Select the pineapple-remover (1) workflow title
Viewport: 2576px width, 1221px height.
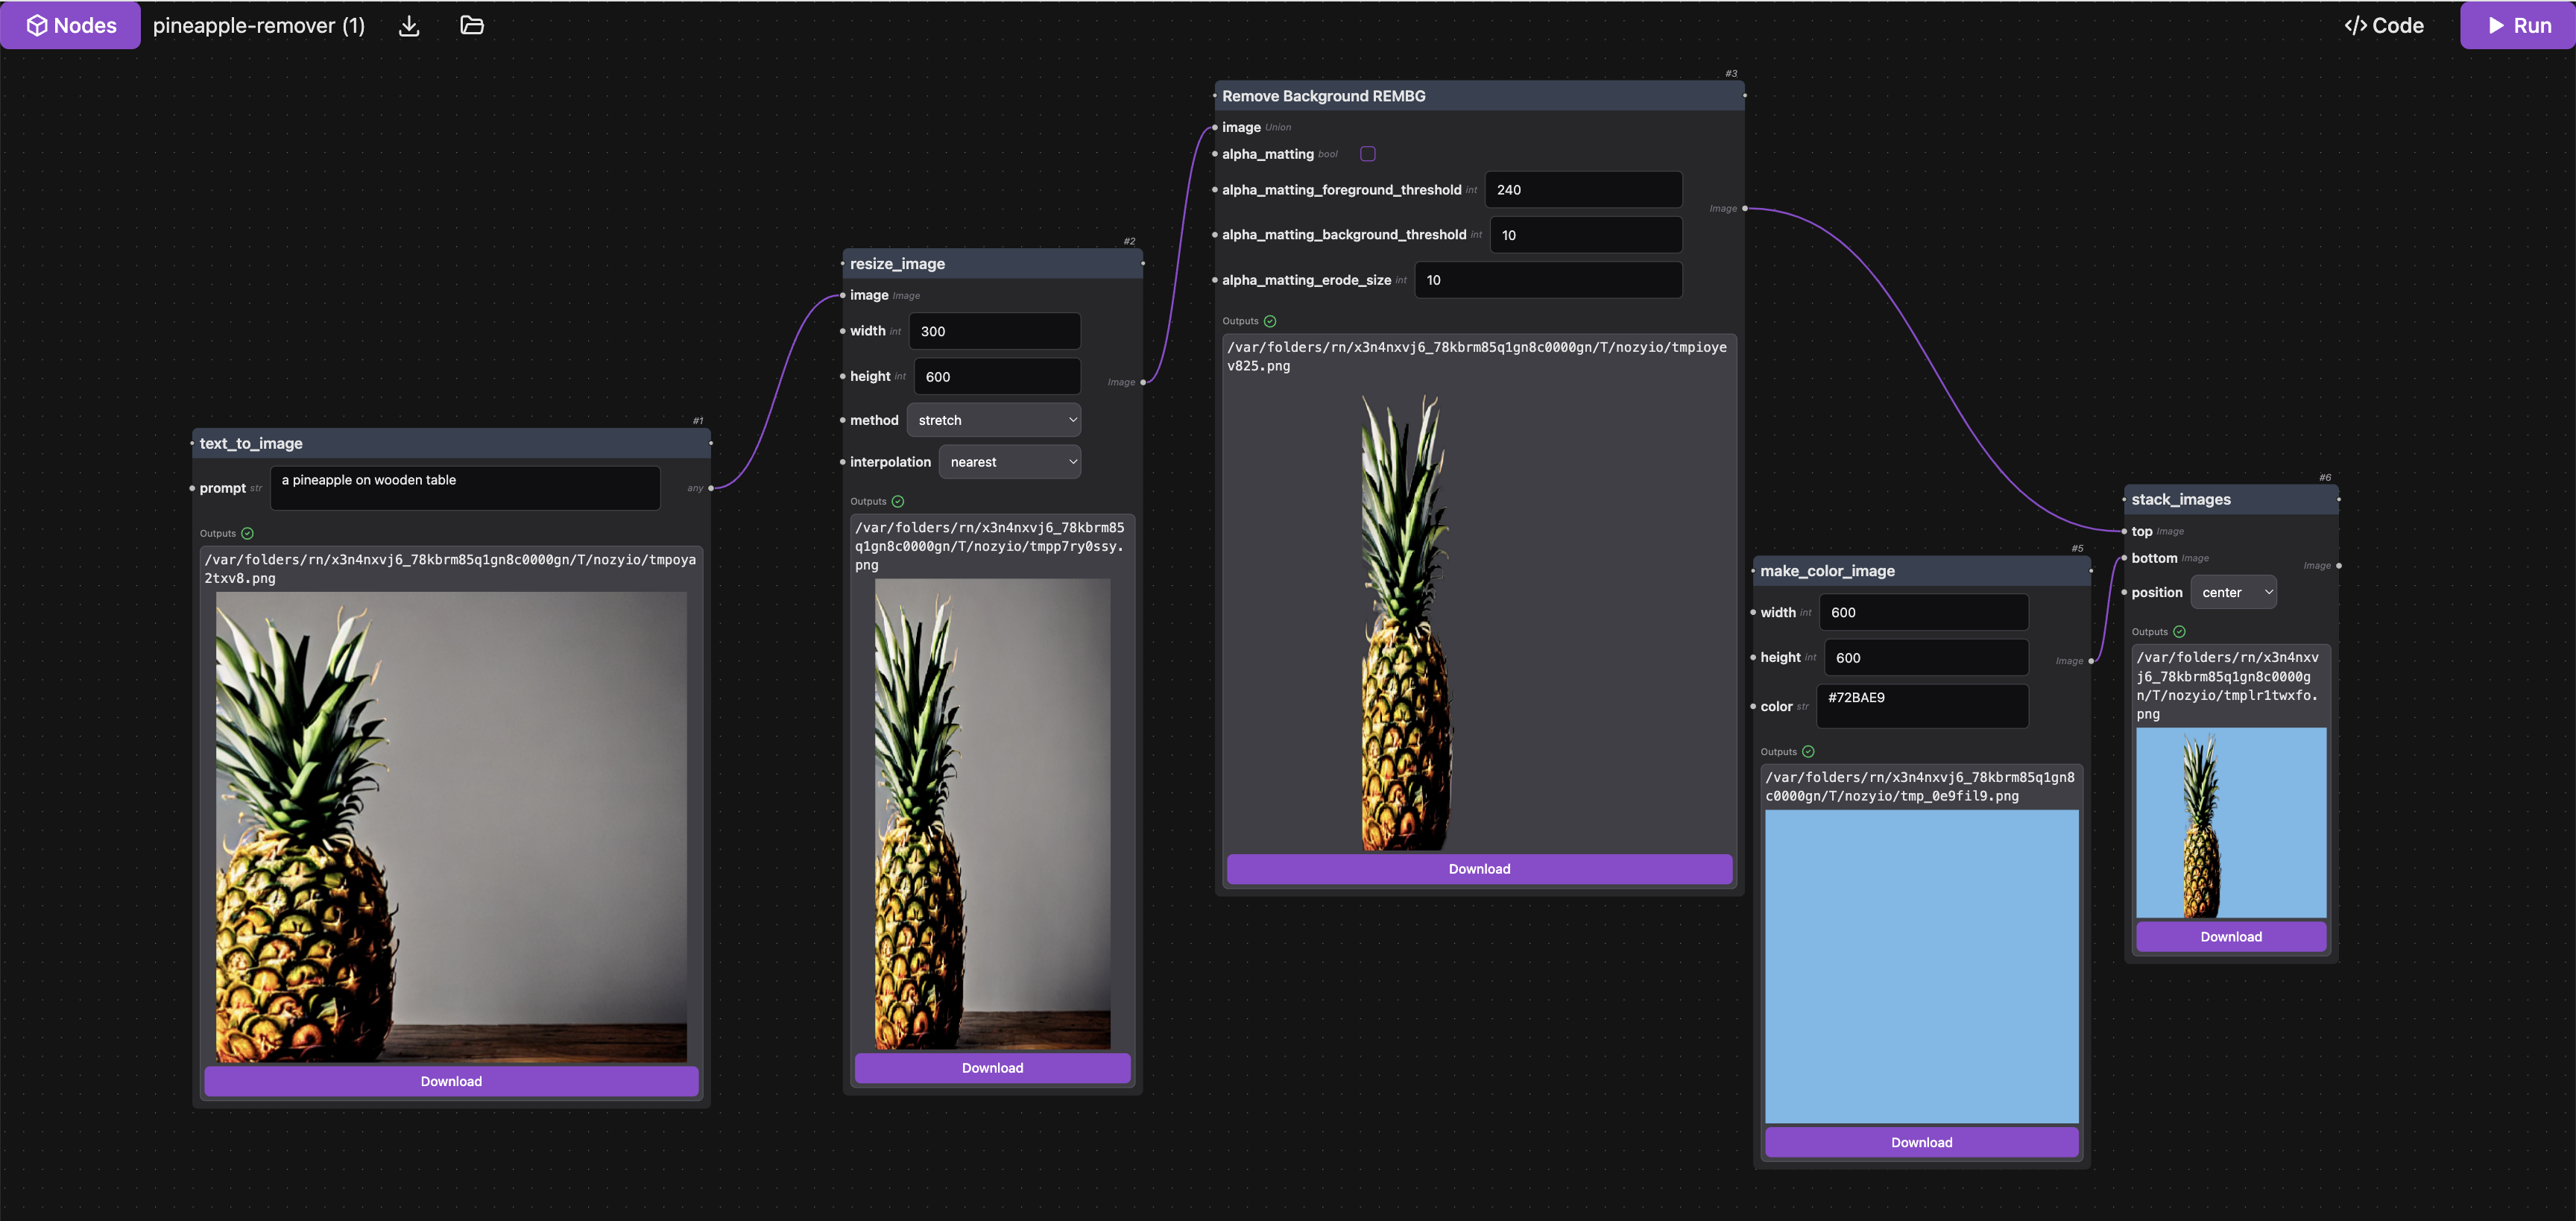click(x=259, y=26)
